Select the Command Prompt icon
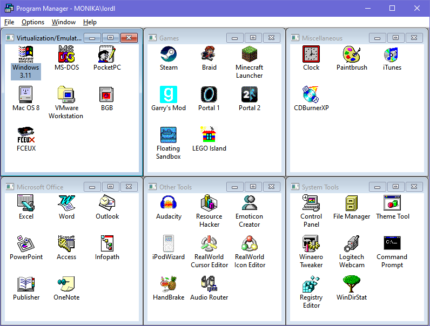This screenshot has height=326, width=430. (392, 243)
